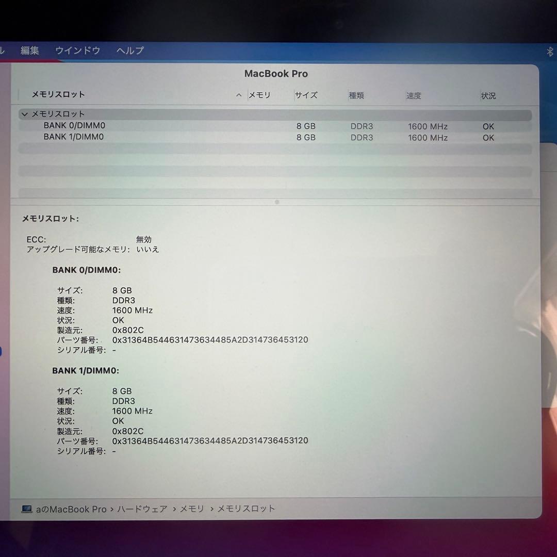Click the MacBook Pro window title
Image resolution: width=557 pixels, height=557 pixels.
276,74
